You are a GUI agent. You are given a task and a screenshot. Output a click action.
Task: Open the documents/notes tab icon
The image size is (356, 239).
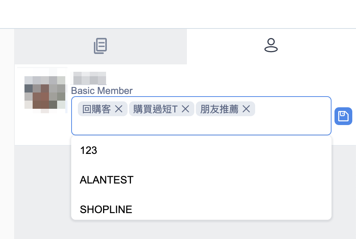pyautogui.click(x=100, y=46)
